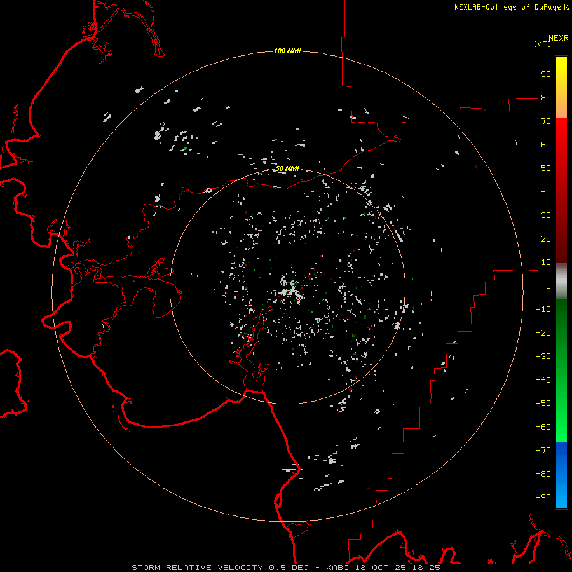Click the -10 knot scale value

pyautogui.click(x=543, y=310)
